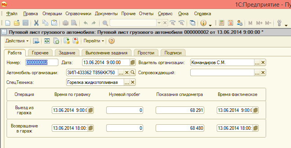Click the speedometer field 68 291
291x148 pixels.
click(180, 110)
